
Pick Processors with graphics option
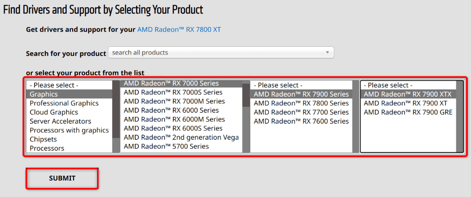click(x=69, y=130)
